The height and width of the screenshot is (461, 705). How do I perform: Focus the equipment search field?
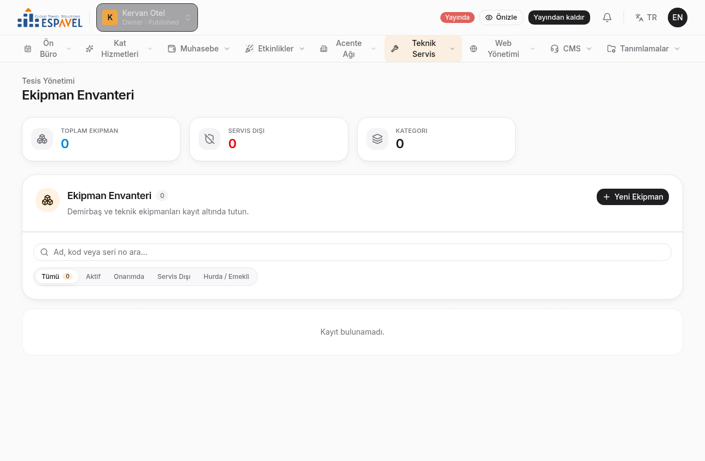[x=352, y=252]
